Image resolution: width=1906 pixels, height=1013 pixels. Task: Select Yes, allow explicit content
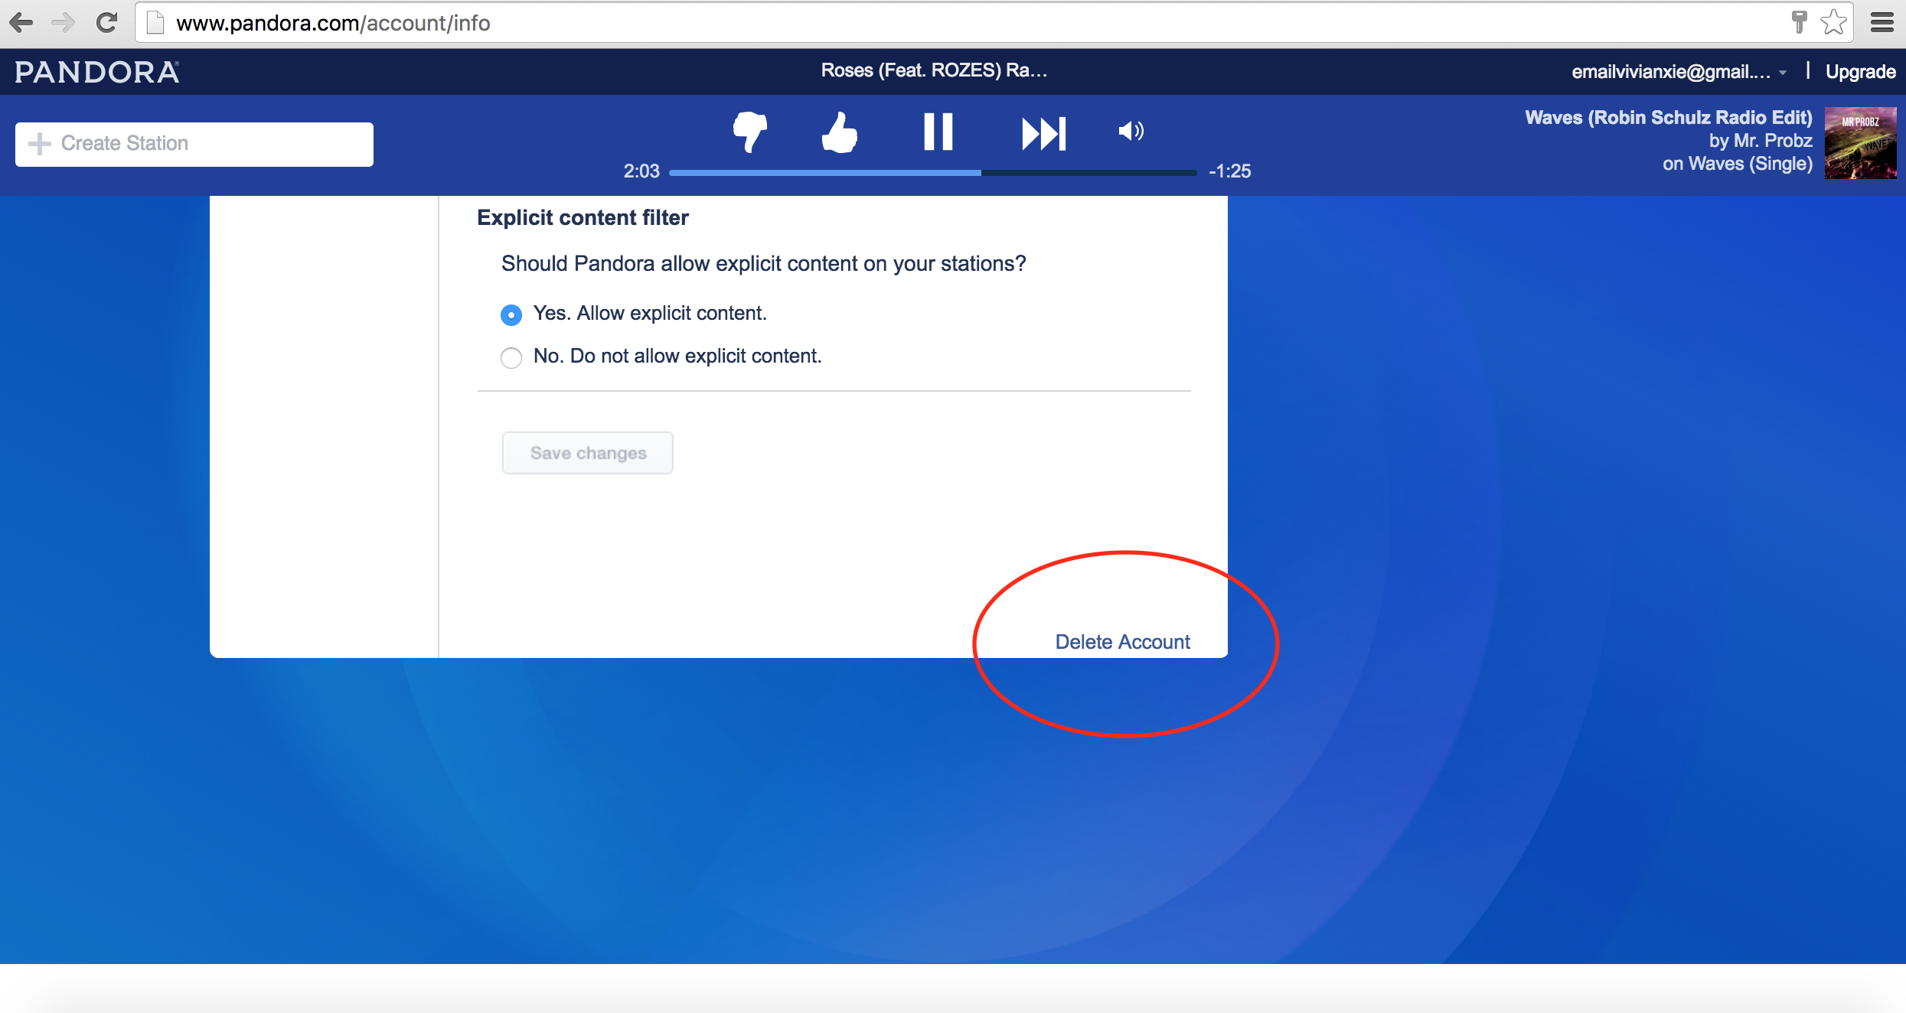point(511,314)
